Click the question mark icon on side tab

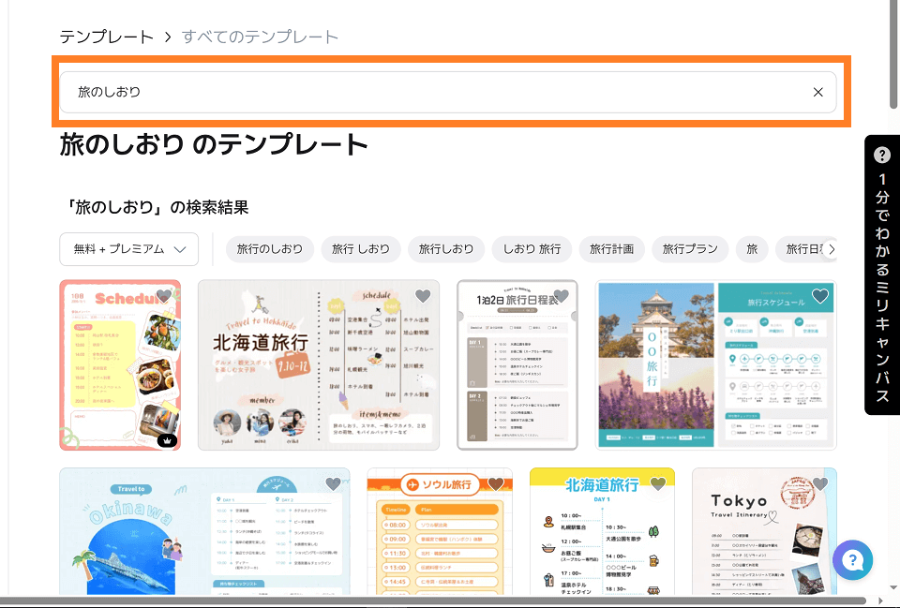(x=882, y=156)
